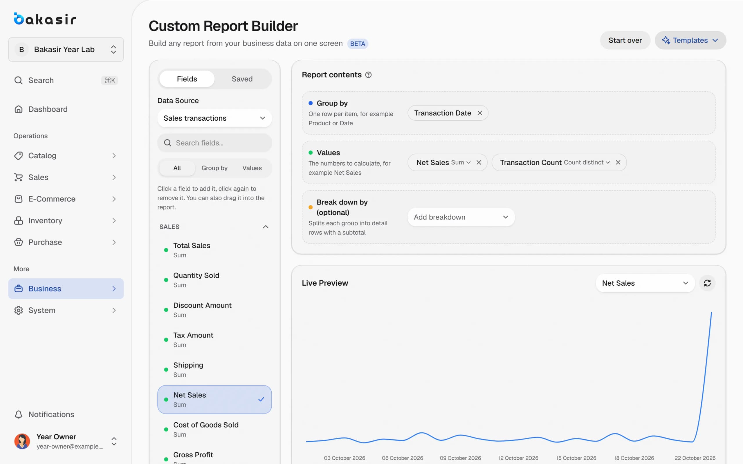Click the Sales cart icon
Viewport: 743px width, 464px height.
[18, 177]
